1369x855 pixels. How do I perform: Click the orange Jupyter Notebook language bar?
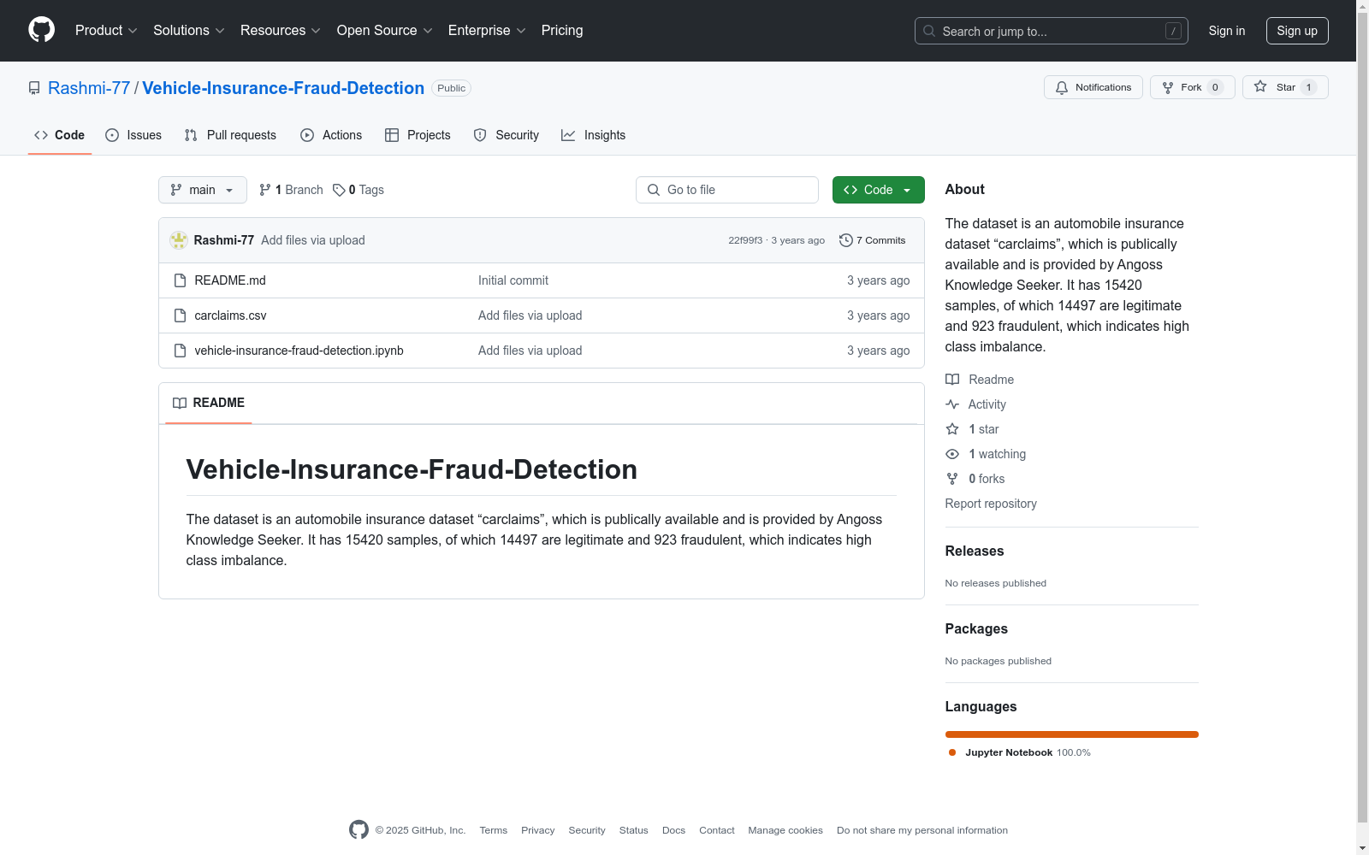[x=1071, y=734]
